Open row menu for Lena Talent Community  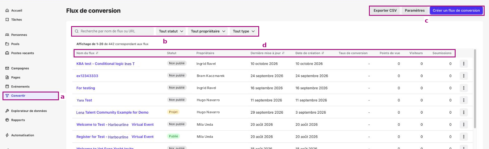tap(464, 112)
